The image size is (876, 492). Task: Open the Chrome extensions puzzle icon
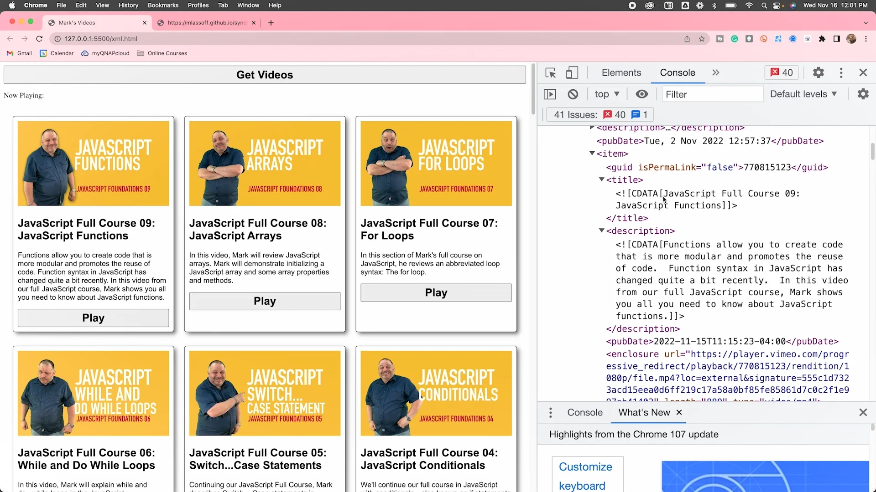tap(822, 39)
